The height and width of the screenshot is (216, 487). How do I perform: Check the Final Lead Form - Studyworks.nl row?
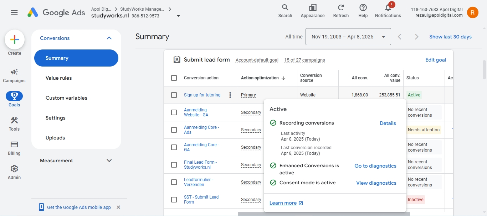point(174,165)
